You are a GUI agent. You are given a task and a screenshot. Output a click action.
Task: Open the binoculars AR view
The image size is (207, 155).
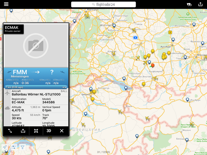coord(189,4)
